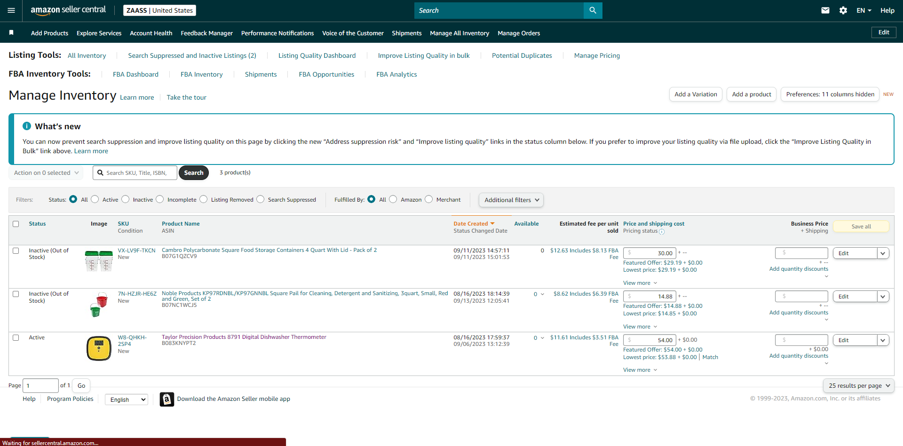Click the search magnifier button in header
Viewport: 903px width, 446px height.
593,10
